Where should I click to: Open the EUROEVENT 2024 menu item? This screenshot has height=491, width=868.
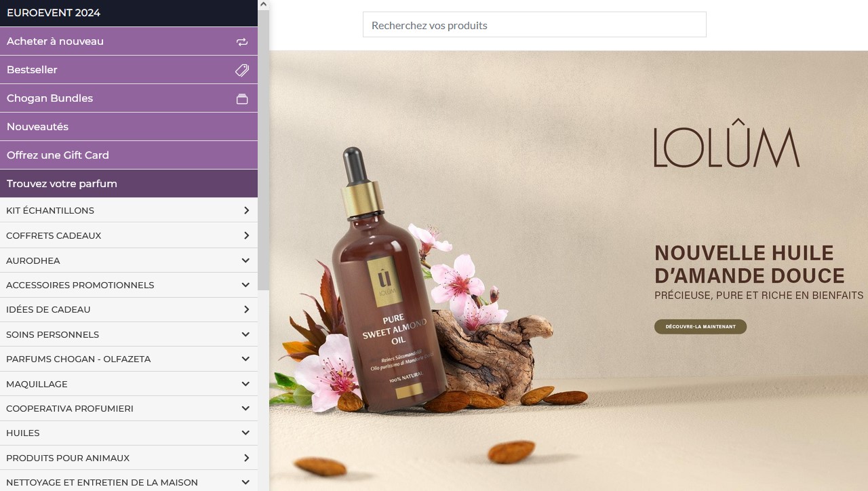tap(129, 13)
